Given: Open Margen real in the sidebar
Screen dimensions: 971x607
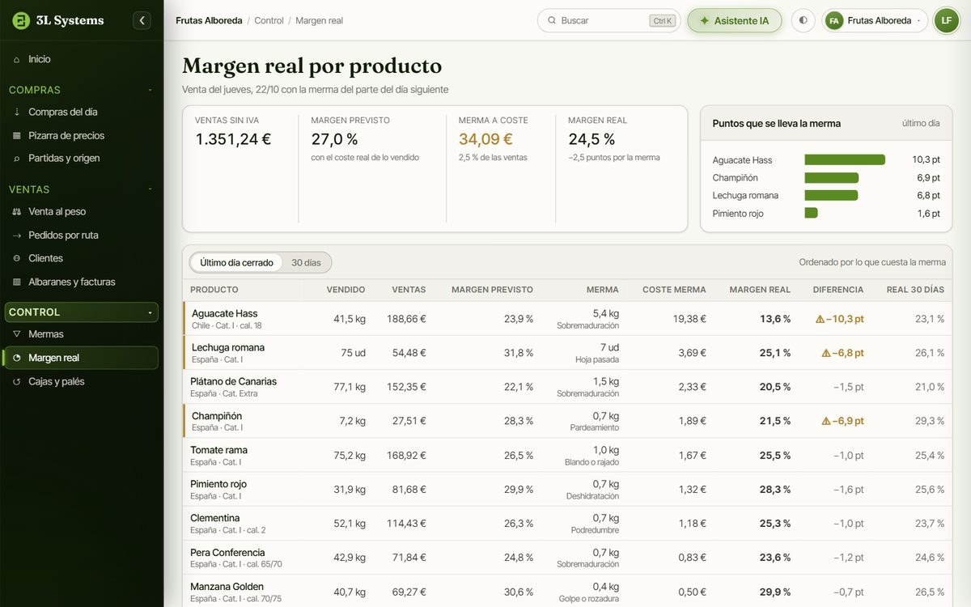Looking at the screenshot, I should point(81,358).
